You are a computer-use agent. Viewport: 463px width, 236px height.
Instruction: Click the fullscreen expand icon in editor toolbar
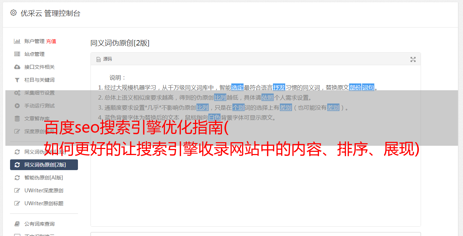[413, 59]
